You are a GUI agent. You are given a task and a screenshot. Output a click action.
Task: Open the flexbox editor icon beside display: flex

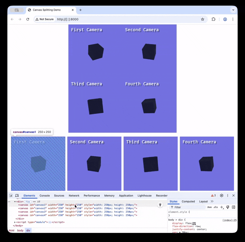click(194, 223)
